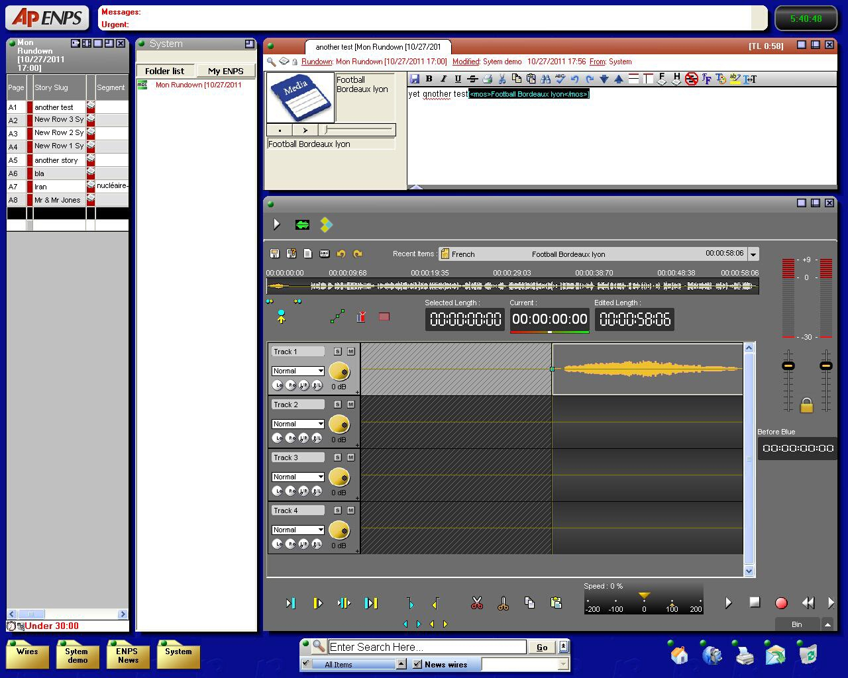Select the Folder list tab

tap(165, 71)
